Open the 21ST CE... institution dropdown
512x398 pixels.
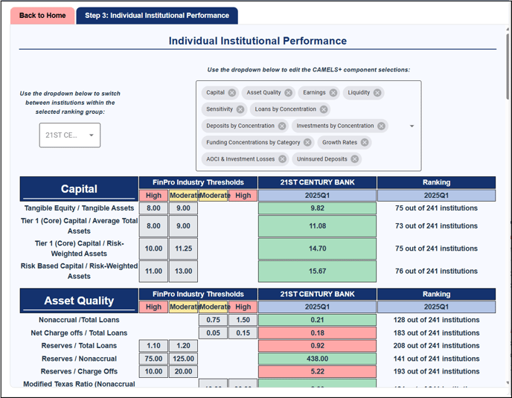tap(70, 135)
